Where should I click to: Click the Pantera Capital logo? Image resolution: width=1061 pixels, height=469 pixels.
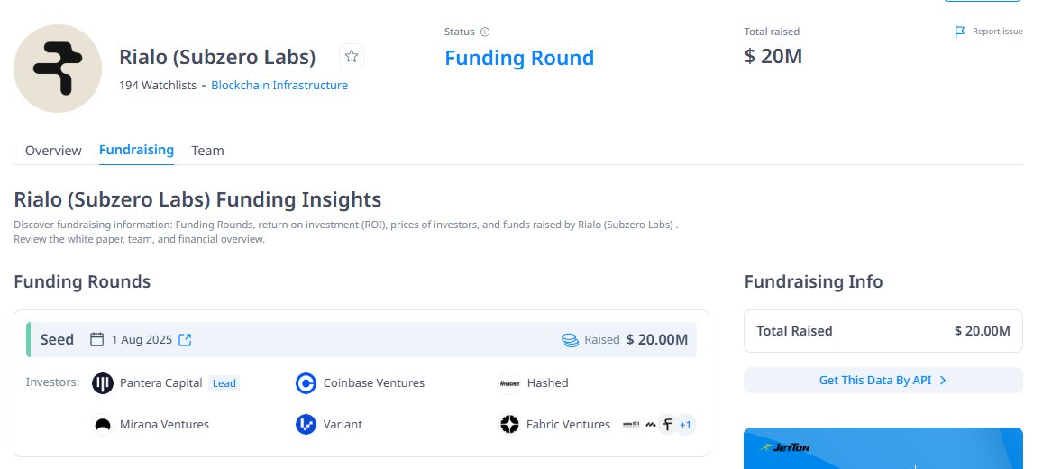point(103,383)
